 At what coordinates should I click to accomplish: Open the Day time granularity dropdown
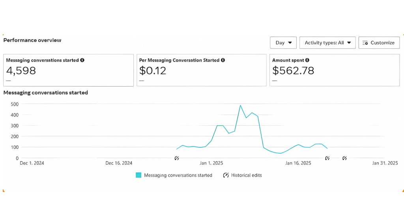[283, 43]
